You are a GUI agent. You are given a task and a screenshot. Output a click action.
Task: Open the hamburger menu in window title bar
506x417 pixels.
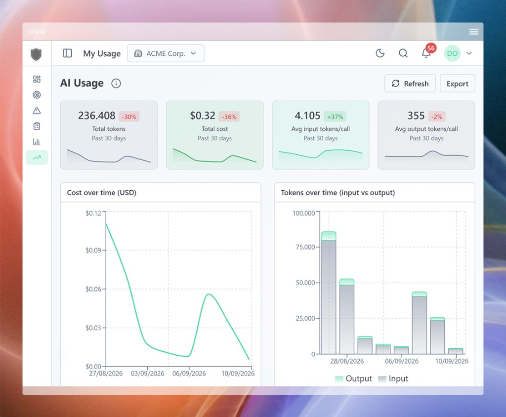pyautogui.click(x=474, y=32)
